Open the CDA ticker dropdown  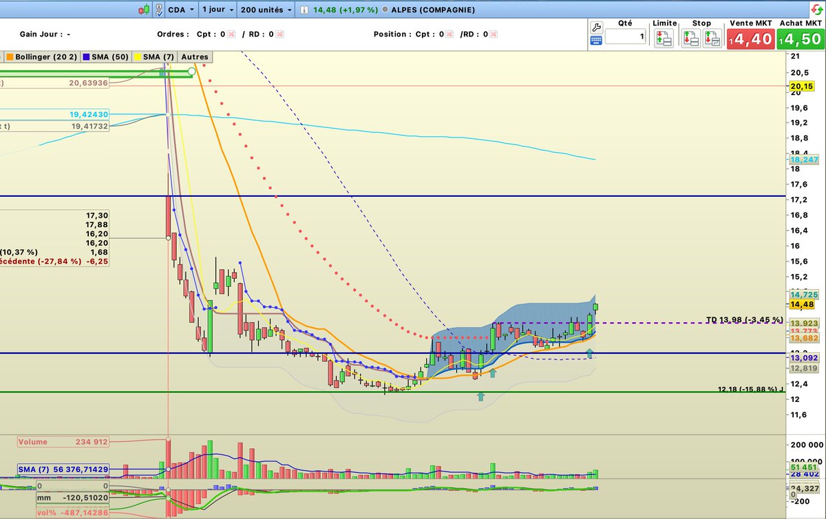point(180,10)
